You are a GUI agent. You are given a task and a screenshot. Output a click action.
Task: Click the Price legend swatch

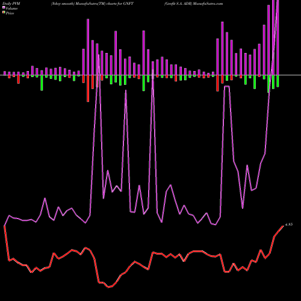pyautogui.click(x=4, y=13)
